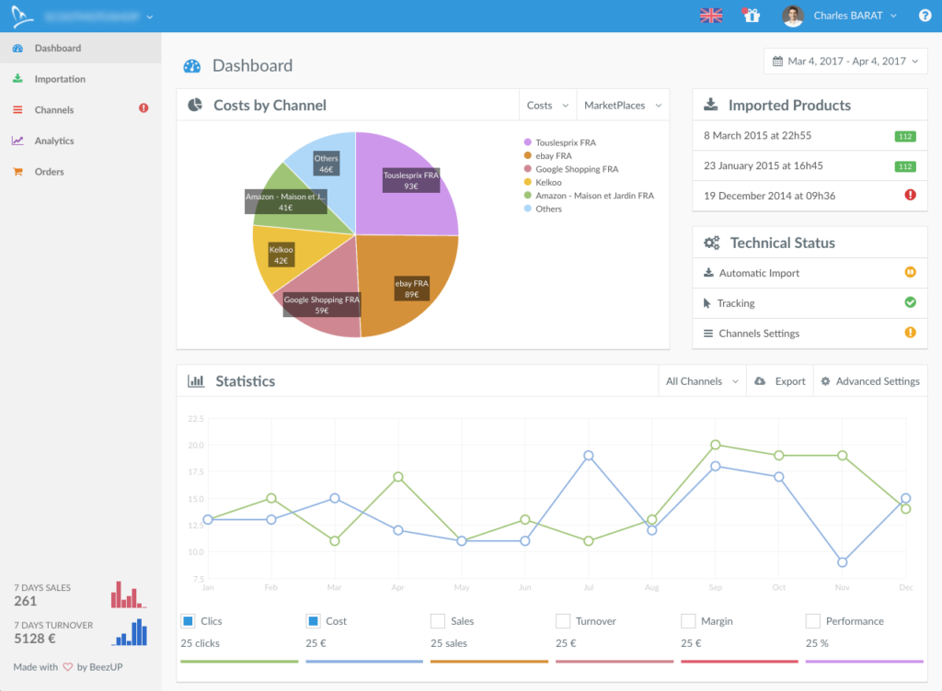Image resolution: width=942 pixels, height=691 pixels.
Task: Click the gift box notification icon
Action: [752, 16]
